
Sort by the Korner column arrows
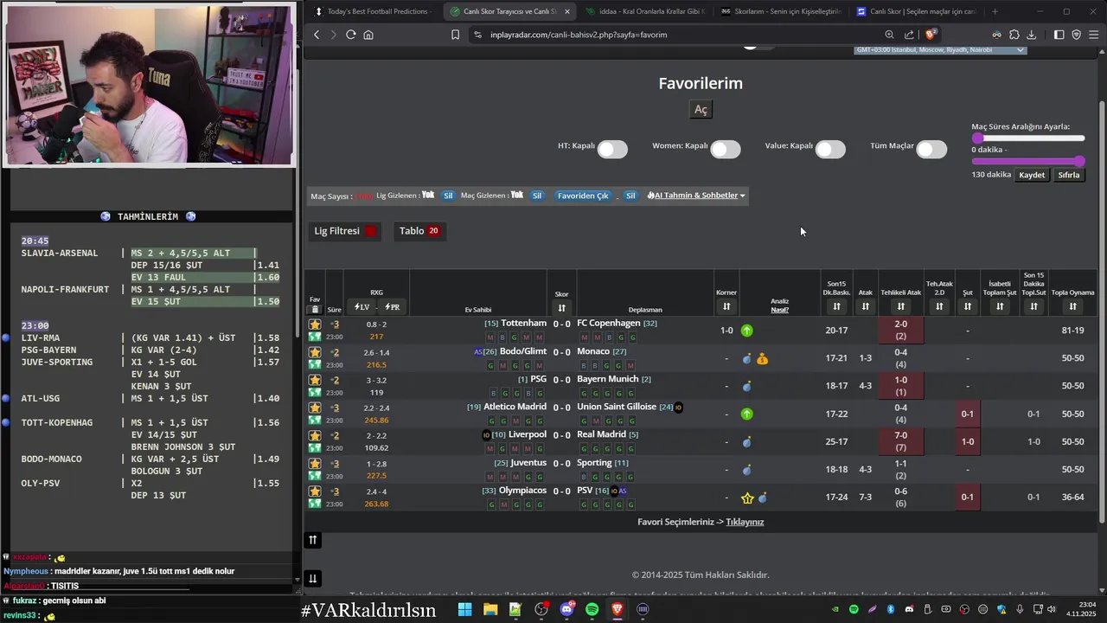(726, 306)
